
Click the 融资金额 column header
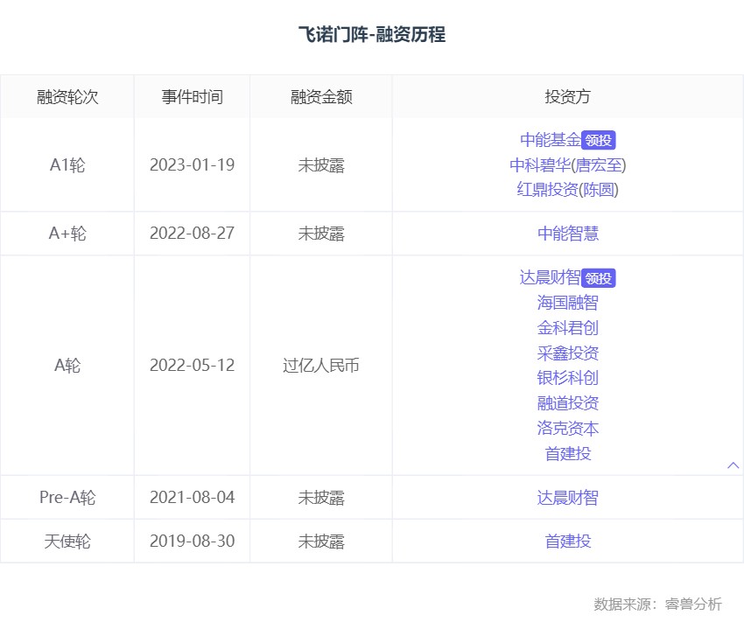pyautogui.click(x=321, y=96)
